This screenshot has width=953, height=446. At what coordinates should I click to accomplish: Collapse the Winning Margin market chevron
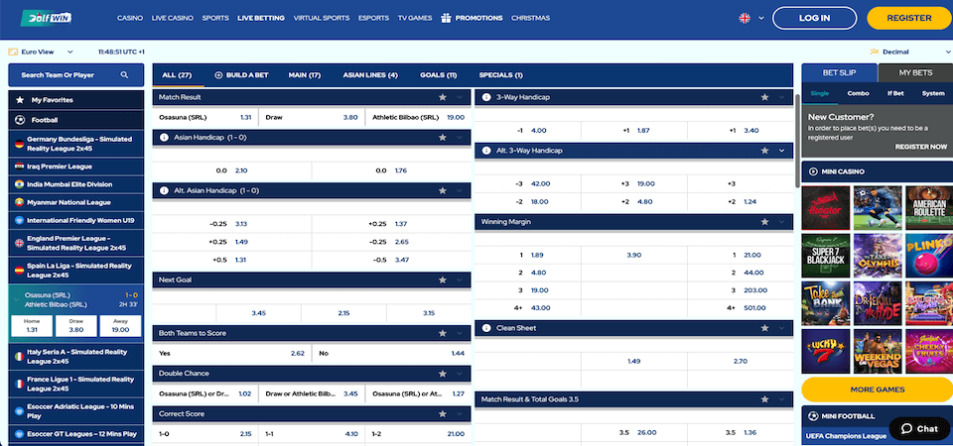click(781, 222)
